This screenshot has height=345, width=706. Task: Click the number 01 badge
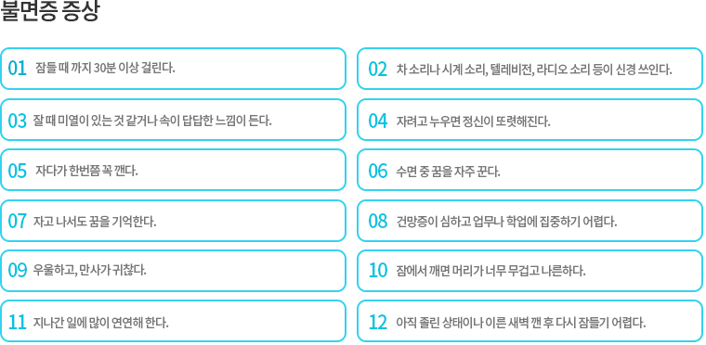(x=18, y=69)
